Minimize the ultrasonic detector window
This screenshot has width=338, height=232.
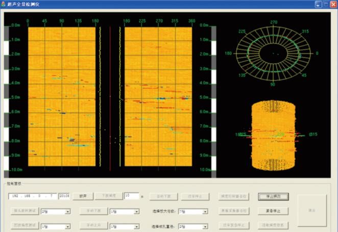click(x=318, y=4)
